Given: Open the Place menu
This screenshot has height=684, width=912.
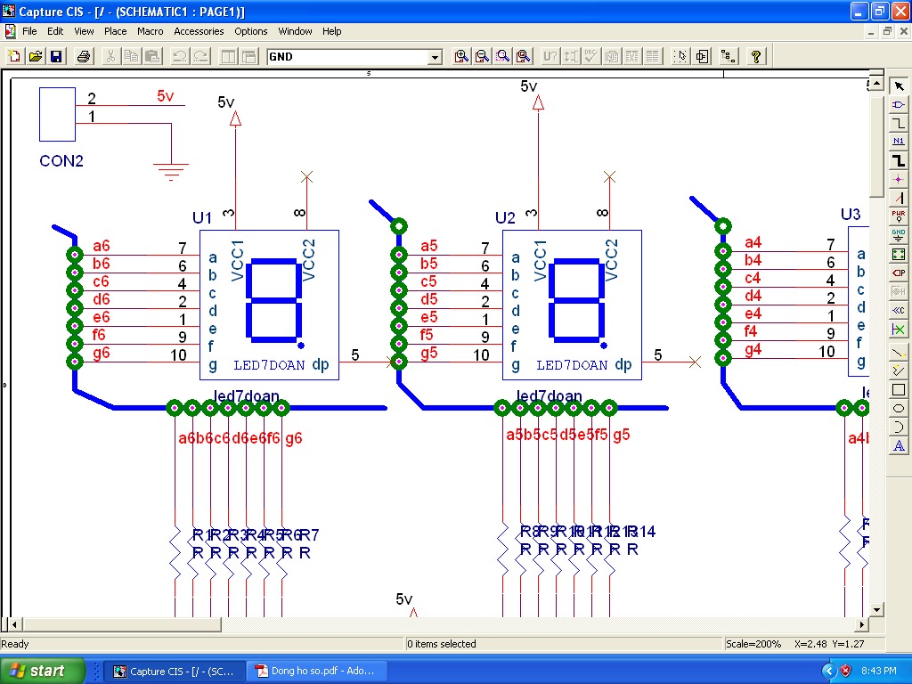Looking at the screenshot, I should click(x=116, y=31).
